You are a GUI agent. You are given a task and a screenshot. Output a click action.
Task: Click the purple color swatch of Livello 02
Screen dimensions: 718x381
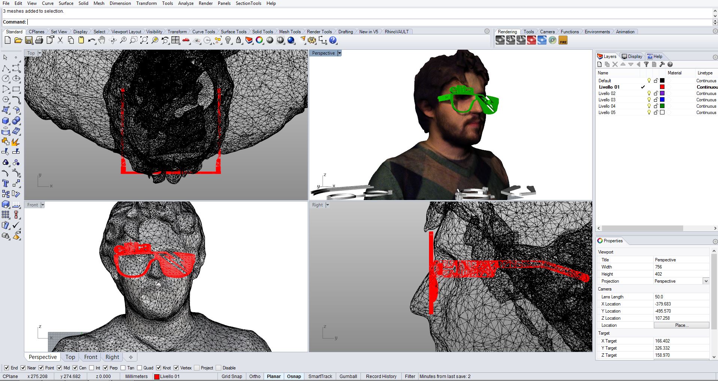662,93
